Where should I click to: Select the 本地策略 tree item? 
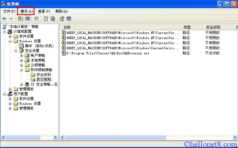[38, 60]
